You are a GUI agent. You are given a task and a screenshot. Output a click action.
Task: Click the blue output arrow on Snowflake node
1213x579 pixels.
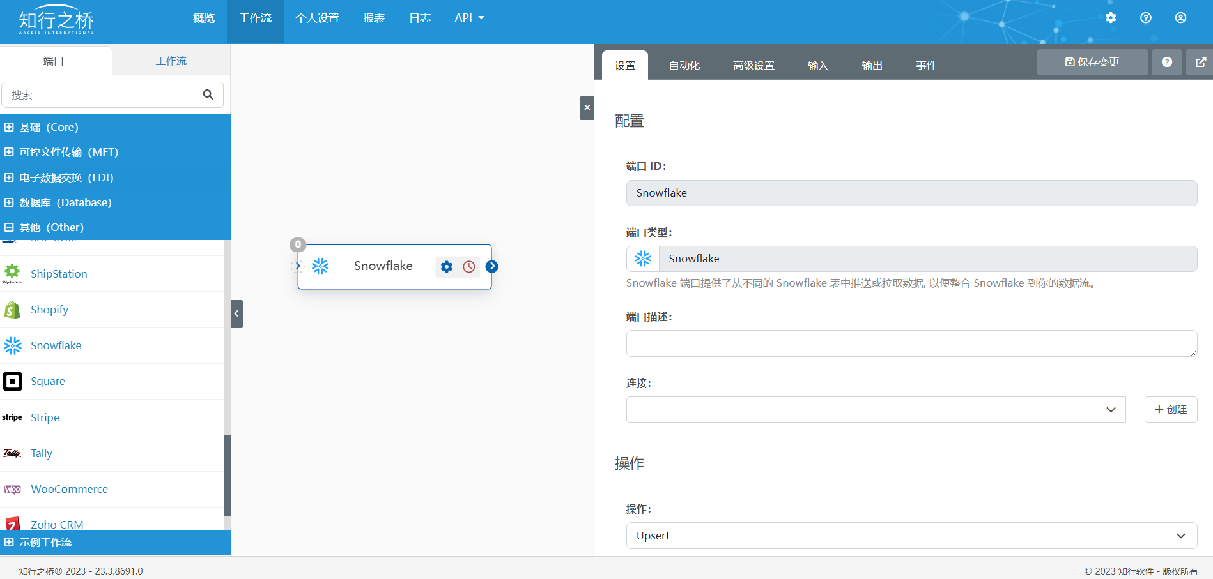coord(491,266)
